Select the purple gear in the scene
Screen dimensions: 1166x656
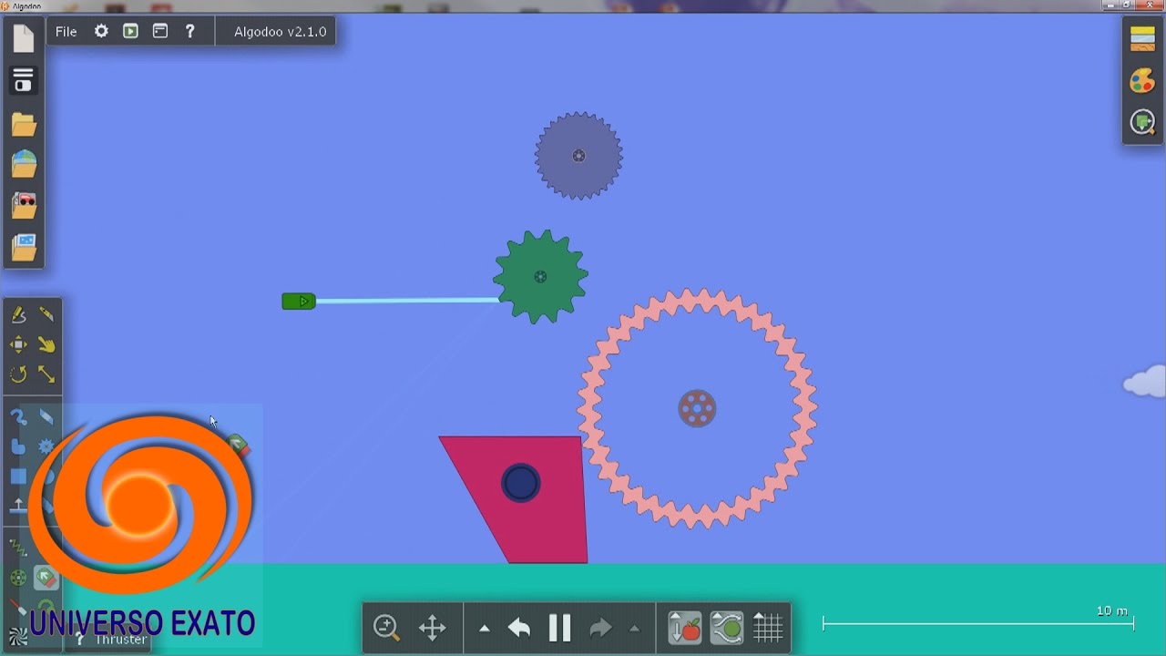point(578,156)
